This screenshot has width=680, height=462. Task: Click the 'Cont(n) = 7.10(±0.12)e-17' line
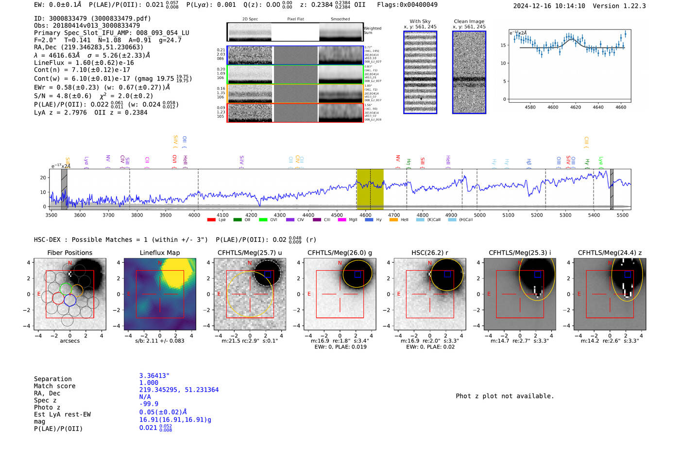82,70
